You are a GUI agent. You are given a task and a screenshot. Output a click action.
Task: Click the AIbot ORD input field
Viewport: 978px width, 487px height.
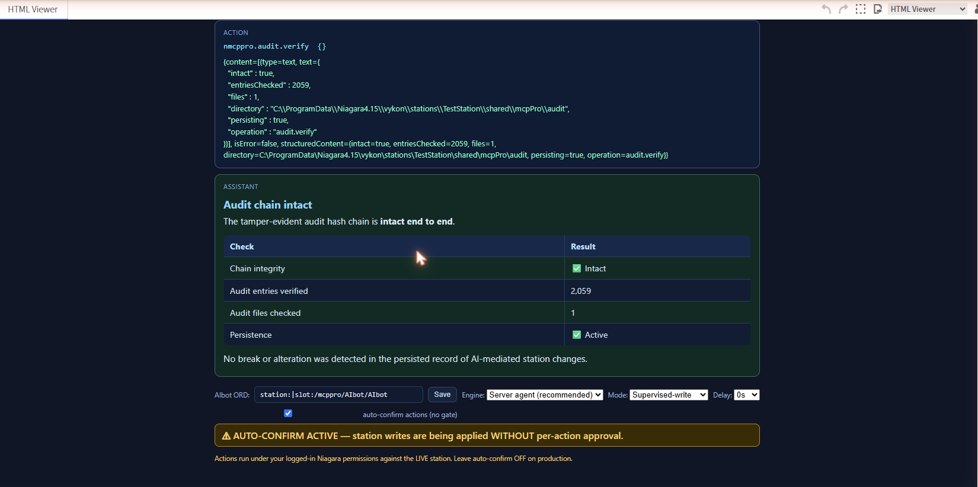[338, 395]
